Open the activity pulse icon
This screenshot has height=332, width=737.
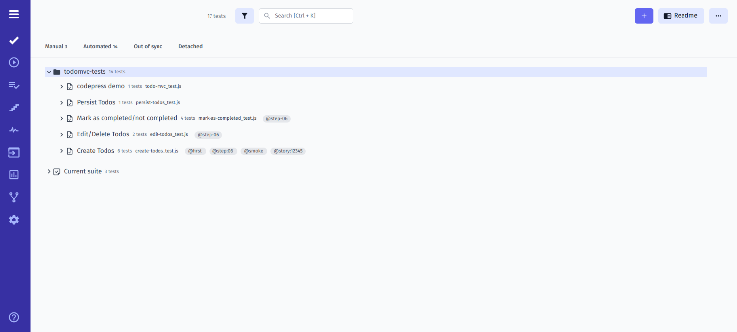click(14, 130)
